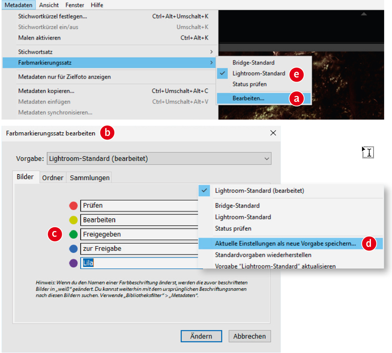Click the blue color label dot
392x353 pixels.
click(x=73, y=249)
